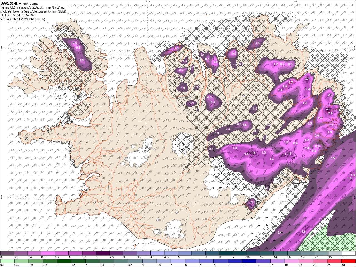356x267 pixels.
Task: Click the dark green 1–1.5 swatch in the lower legend
Action: click(x=64, y=261)
